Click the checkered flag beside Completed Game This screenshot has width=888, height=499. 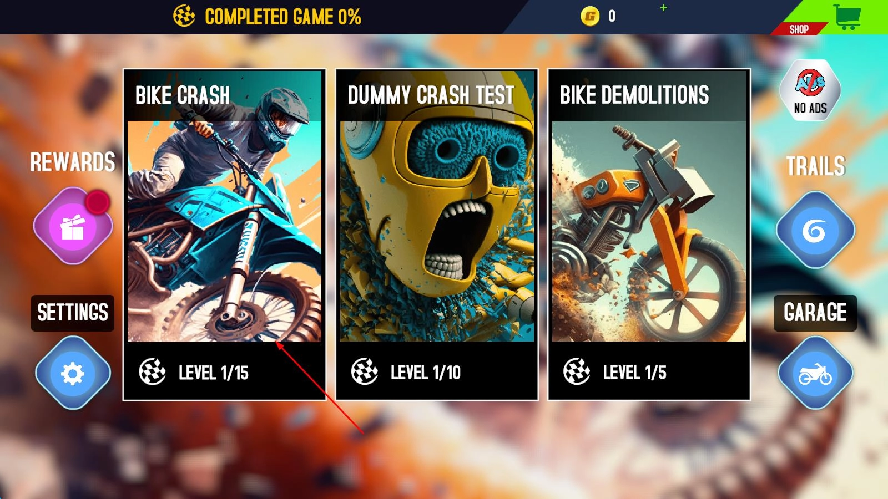tap(184, 16)
